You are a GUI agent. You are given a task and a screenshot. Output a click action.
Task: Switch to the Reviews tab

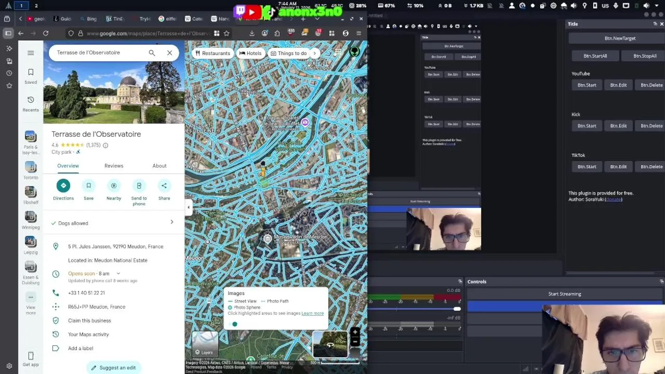[x=114, y=166]
